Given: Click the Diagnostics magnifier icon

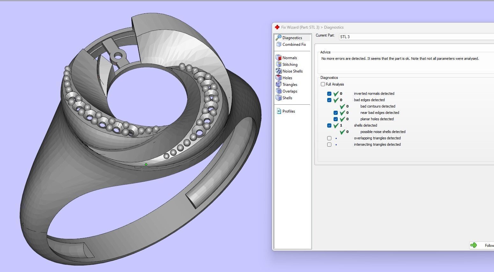Looking at the screenshot, I should click(x=279, y=38).
